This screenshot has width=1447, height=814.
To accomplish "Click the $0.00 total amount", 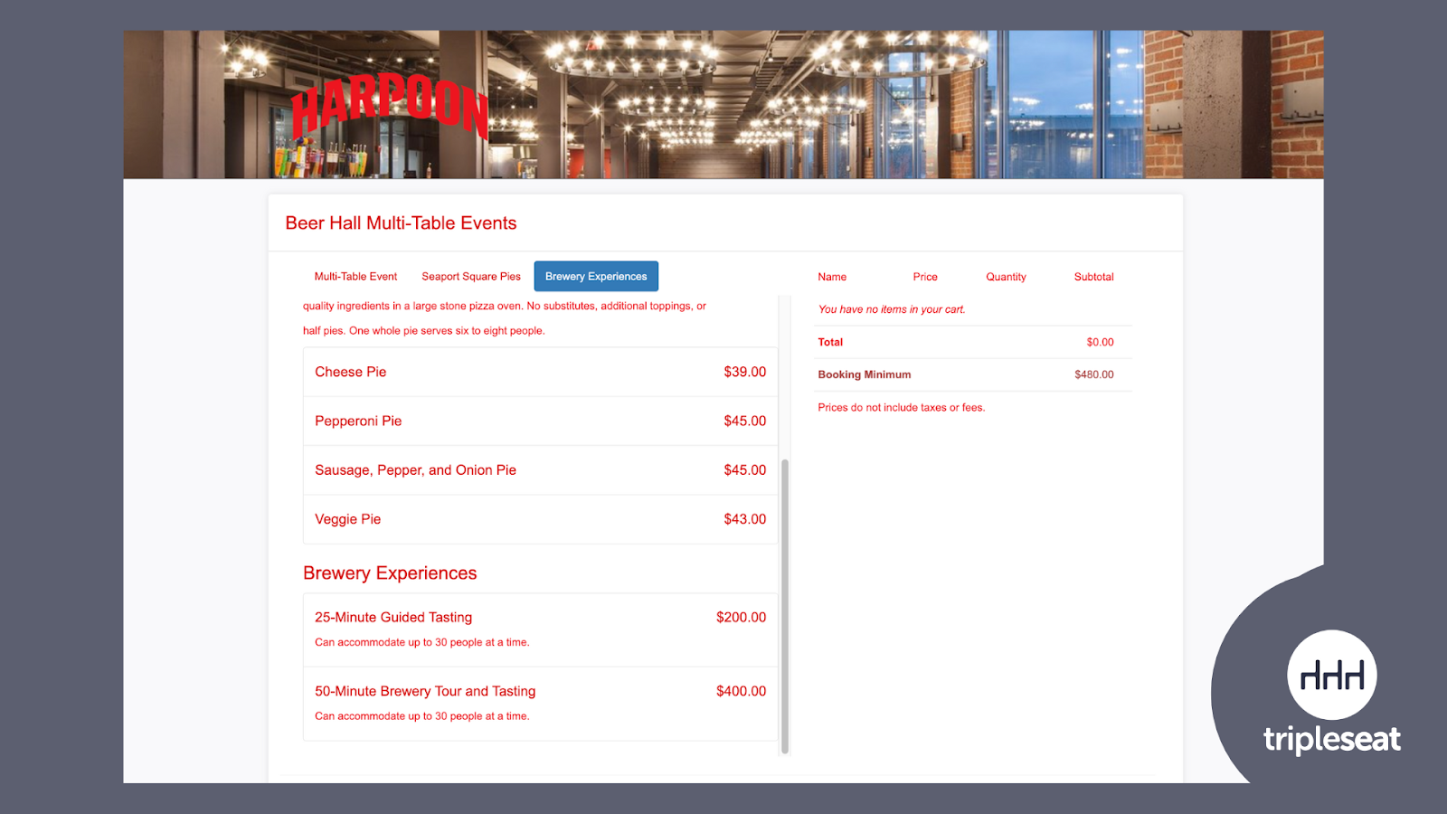I will click(1100, 342).
